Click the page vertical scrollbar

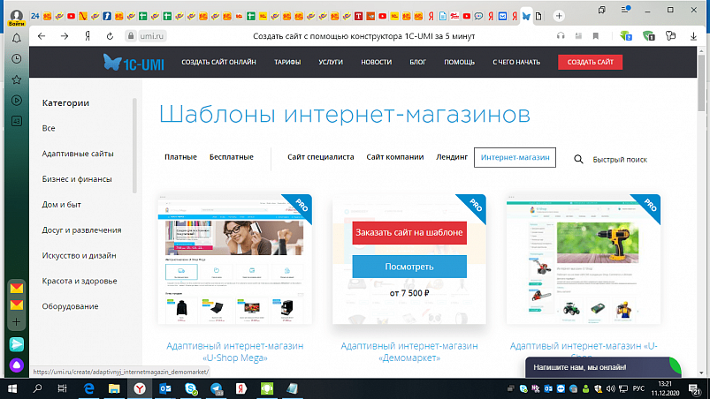click(701, 81)
